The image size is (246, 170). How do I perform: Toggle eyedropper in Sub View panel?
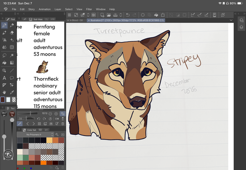20,124
